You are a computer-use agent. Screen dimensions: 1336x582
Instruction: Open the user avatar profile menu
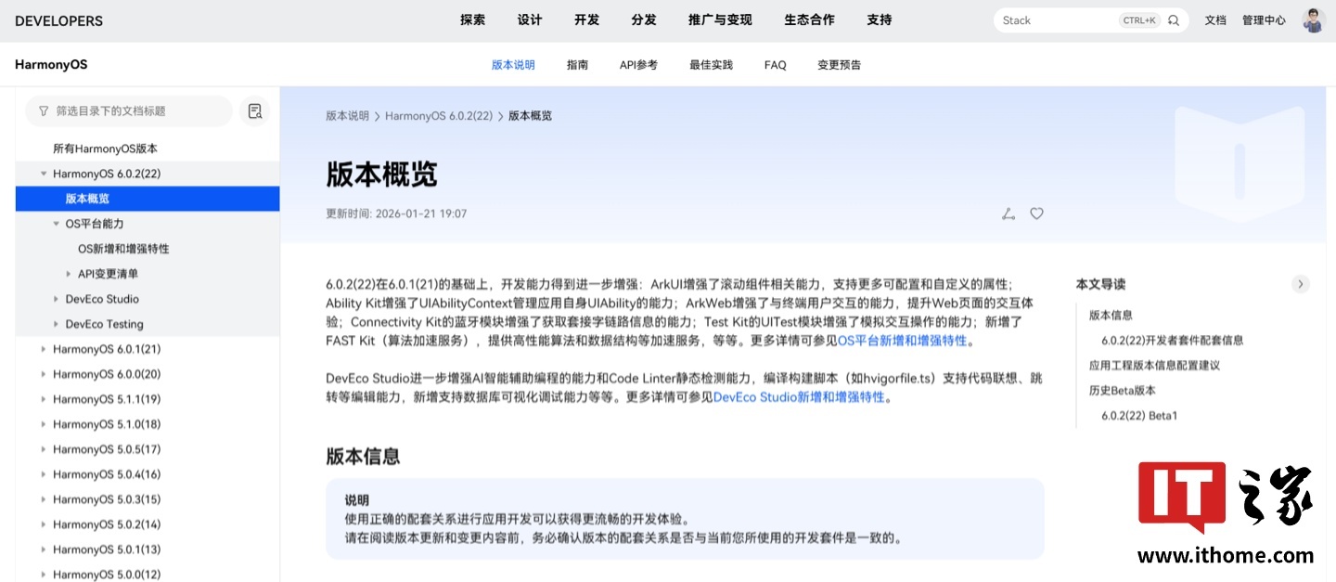(1313, 20)
